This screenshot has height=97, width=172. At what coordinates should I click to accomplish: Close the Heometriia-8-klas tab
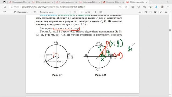coord(123,2)
